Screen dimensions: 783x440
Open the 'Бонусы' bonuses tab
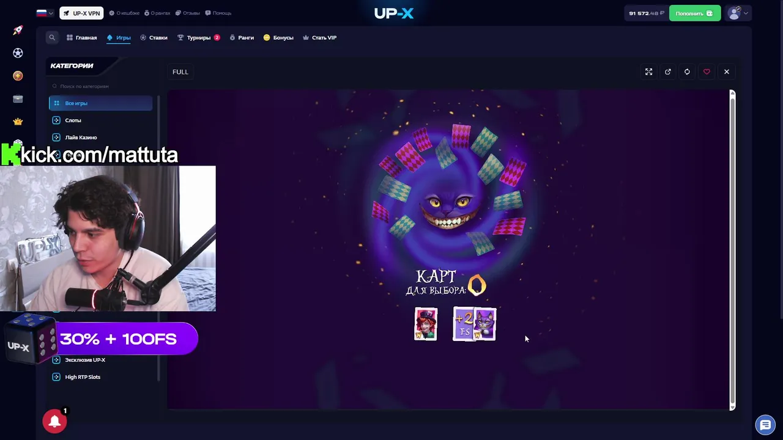click(x=278, y=37)
